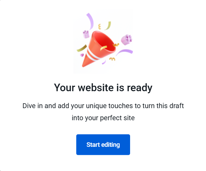206x171 pixels.
Task: Click the Start editing button
Action: [x=103, y=144]
